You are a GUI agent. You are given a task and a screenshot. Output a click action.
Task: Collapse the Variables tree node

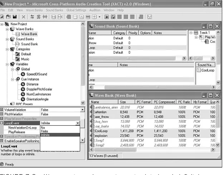(7, 64)
